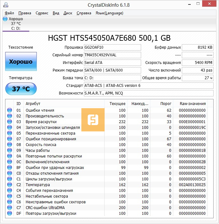
Task: Click status orb of row C6 Неисправимые ошибки секторов
Action: 10,202
